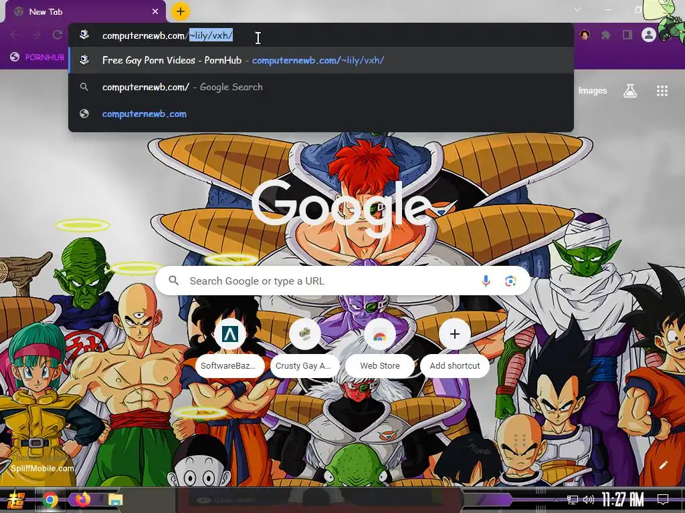This screenshot has width=685, height=513.
Task: Click the extension avatar icon in toolbar
Action: click(x=585, y=35)
